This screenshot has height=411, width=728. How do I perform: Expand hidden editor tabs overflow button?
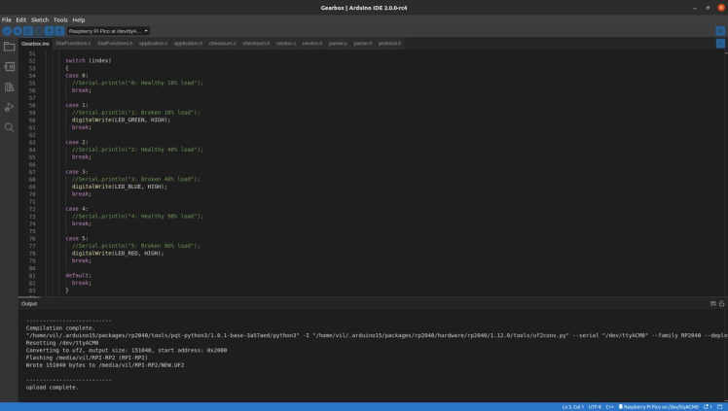click(720, 44)
